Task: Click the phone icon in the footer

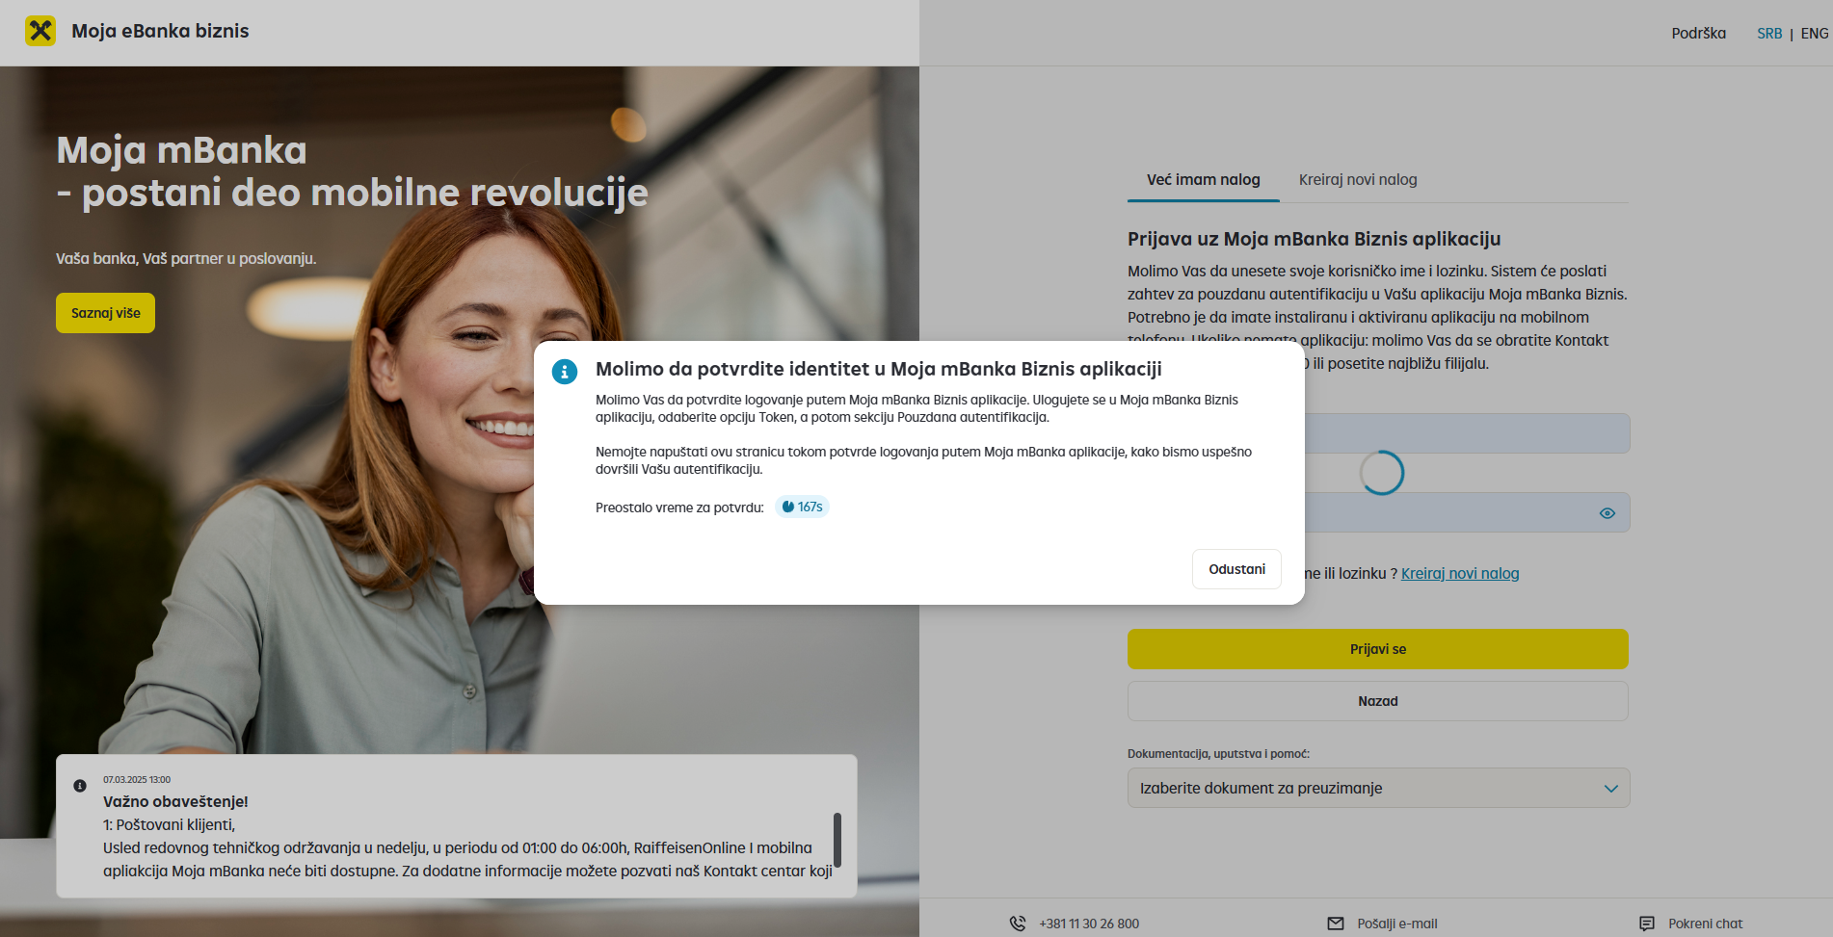Action: pos(1018,924)
